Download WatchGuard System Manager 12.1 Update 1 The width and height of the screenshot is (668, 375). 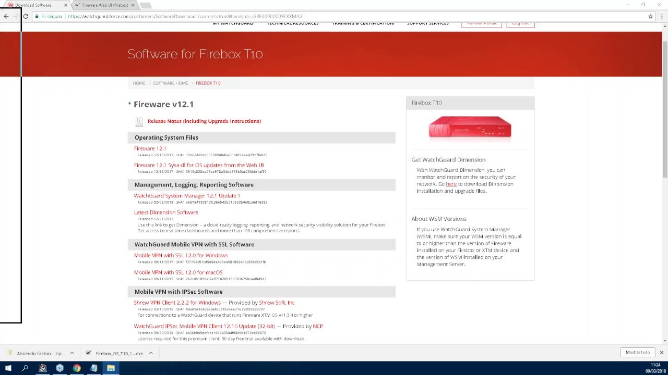tap(187, 196)
